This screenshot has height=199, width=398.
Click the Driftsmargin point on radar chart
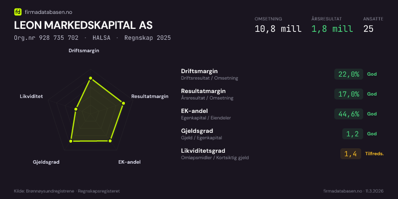[90, 78]
